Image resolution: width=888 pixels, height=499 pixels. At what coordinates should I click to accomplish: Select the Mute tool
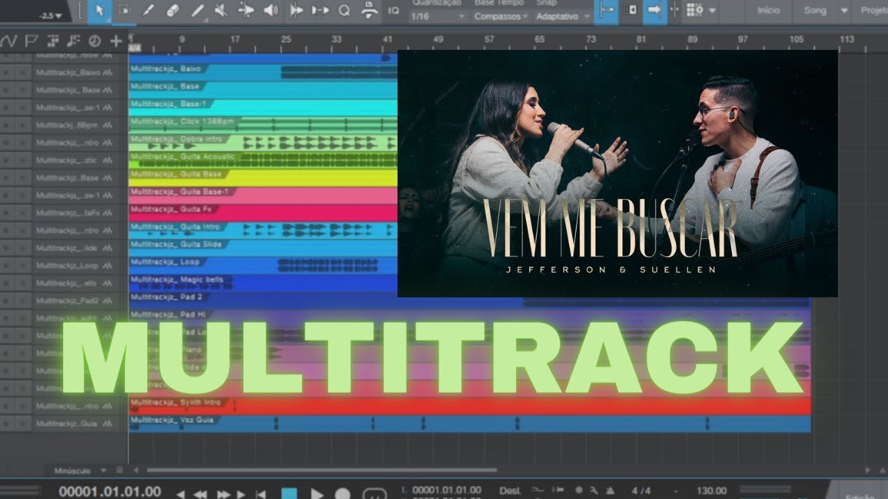click(x=221, y=10)
